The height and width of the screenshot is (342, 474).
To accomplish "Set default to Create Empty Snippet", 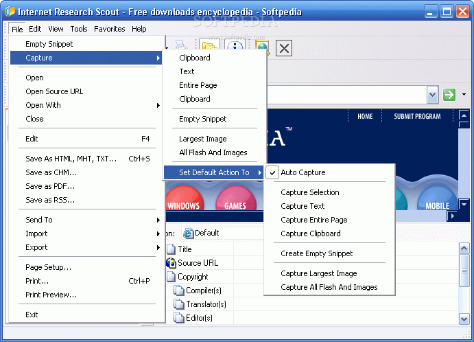I will (329, 253).
